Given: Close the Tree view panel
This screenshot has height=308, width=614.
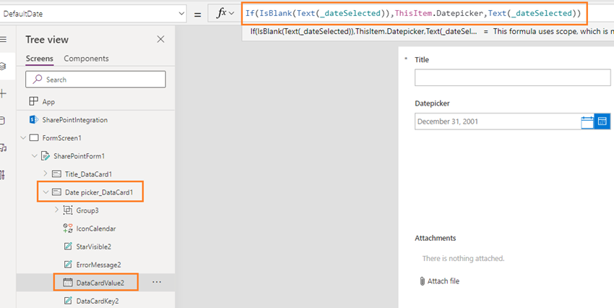Looking at the screenshot, I should click(160, 39).
